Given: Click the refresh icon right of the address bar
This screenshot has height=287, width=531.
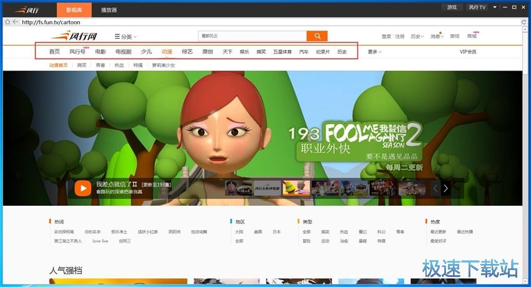Looking at the screenshot, I should 524,22.
